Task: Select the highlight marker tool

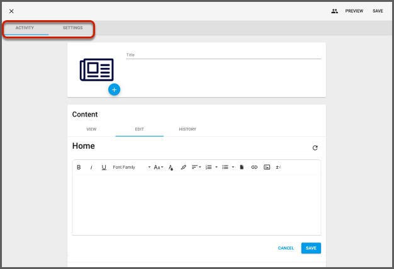Action: [x=183, y=168]
